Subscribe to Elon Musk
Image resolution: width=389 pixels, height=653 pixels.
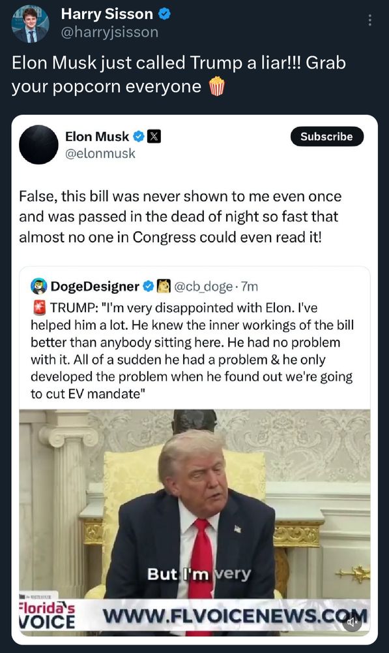pyautogui.click(x=326, y=136)
